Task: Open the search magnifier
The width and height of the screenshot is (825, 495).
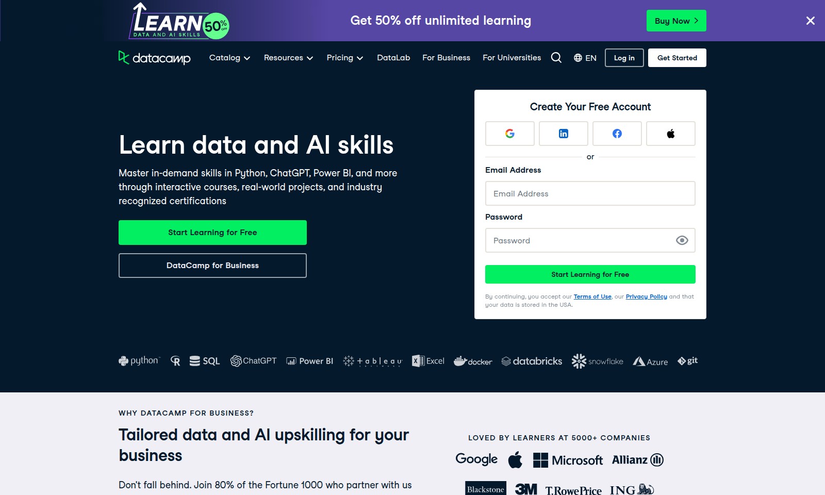Action: 556,57
